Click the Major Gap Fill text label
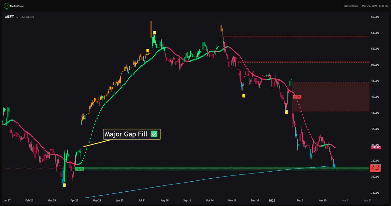 pyautogui.click(x=127, y=134)
